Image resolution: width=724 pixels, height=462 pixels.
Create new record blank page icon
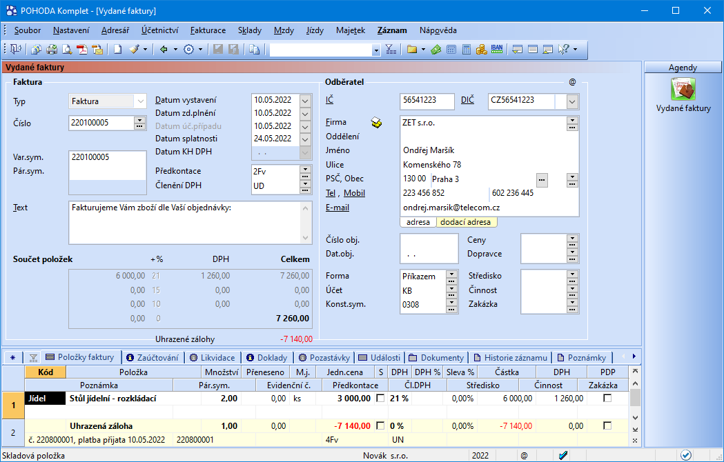pyautogui.click(x=118, y=50)
